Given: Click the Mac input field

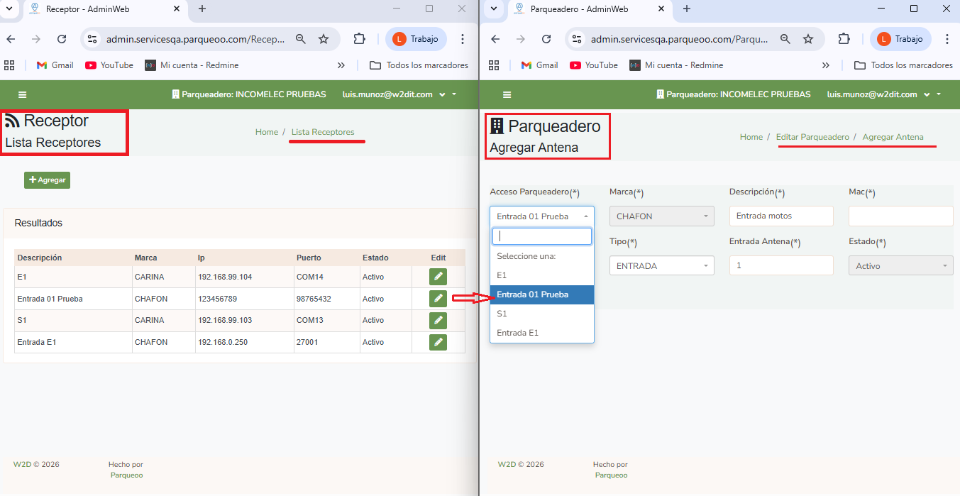Looking at the screenshot, I should click(x=900, y=216).
